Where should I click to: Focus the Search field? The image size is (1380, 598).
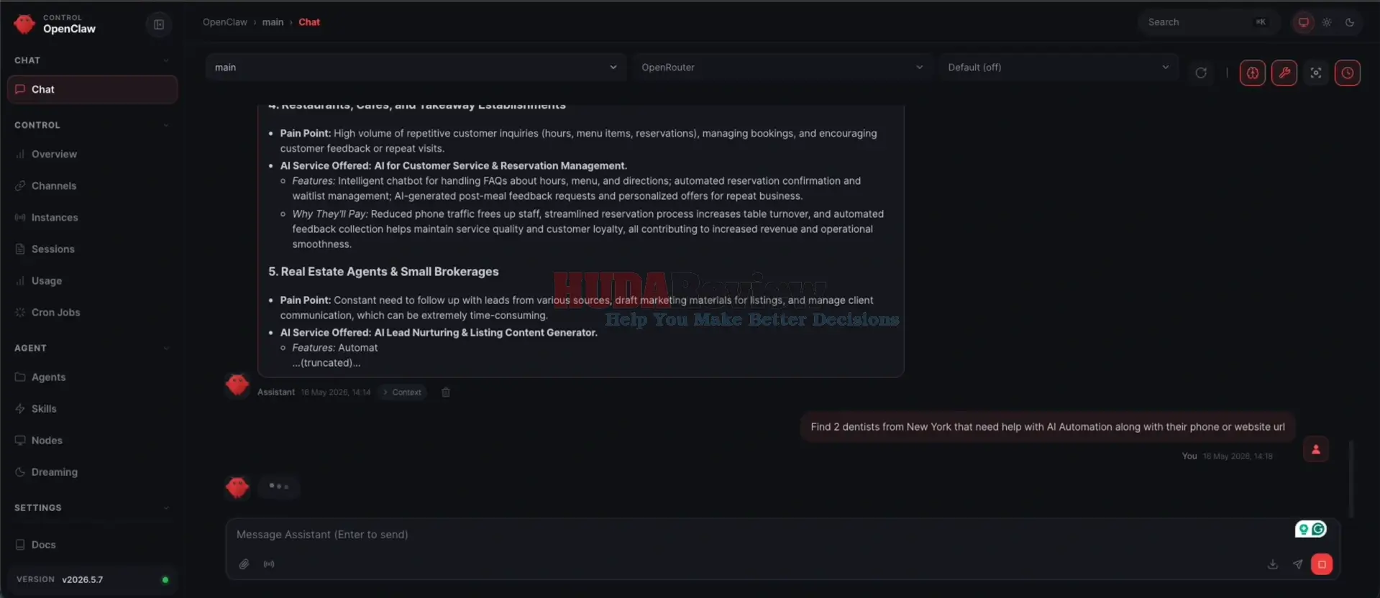(1208, 22)
